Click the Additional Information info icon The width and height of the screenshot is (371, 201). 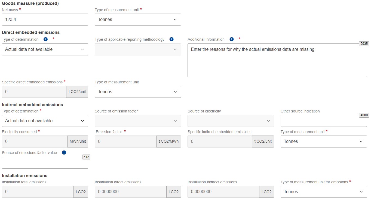[x=231, y=39]
